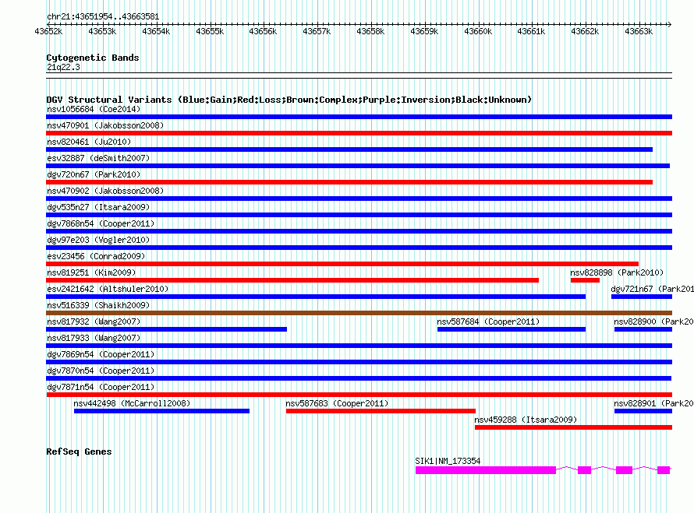The width and height of the screenshot is (694, 513).
Task: Select the nsv817932 (Wang2007) label
Action: point(94,322)
